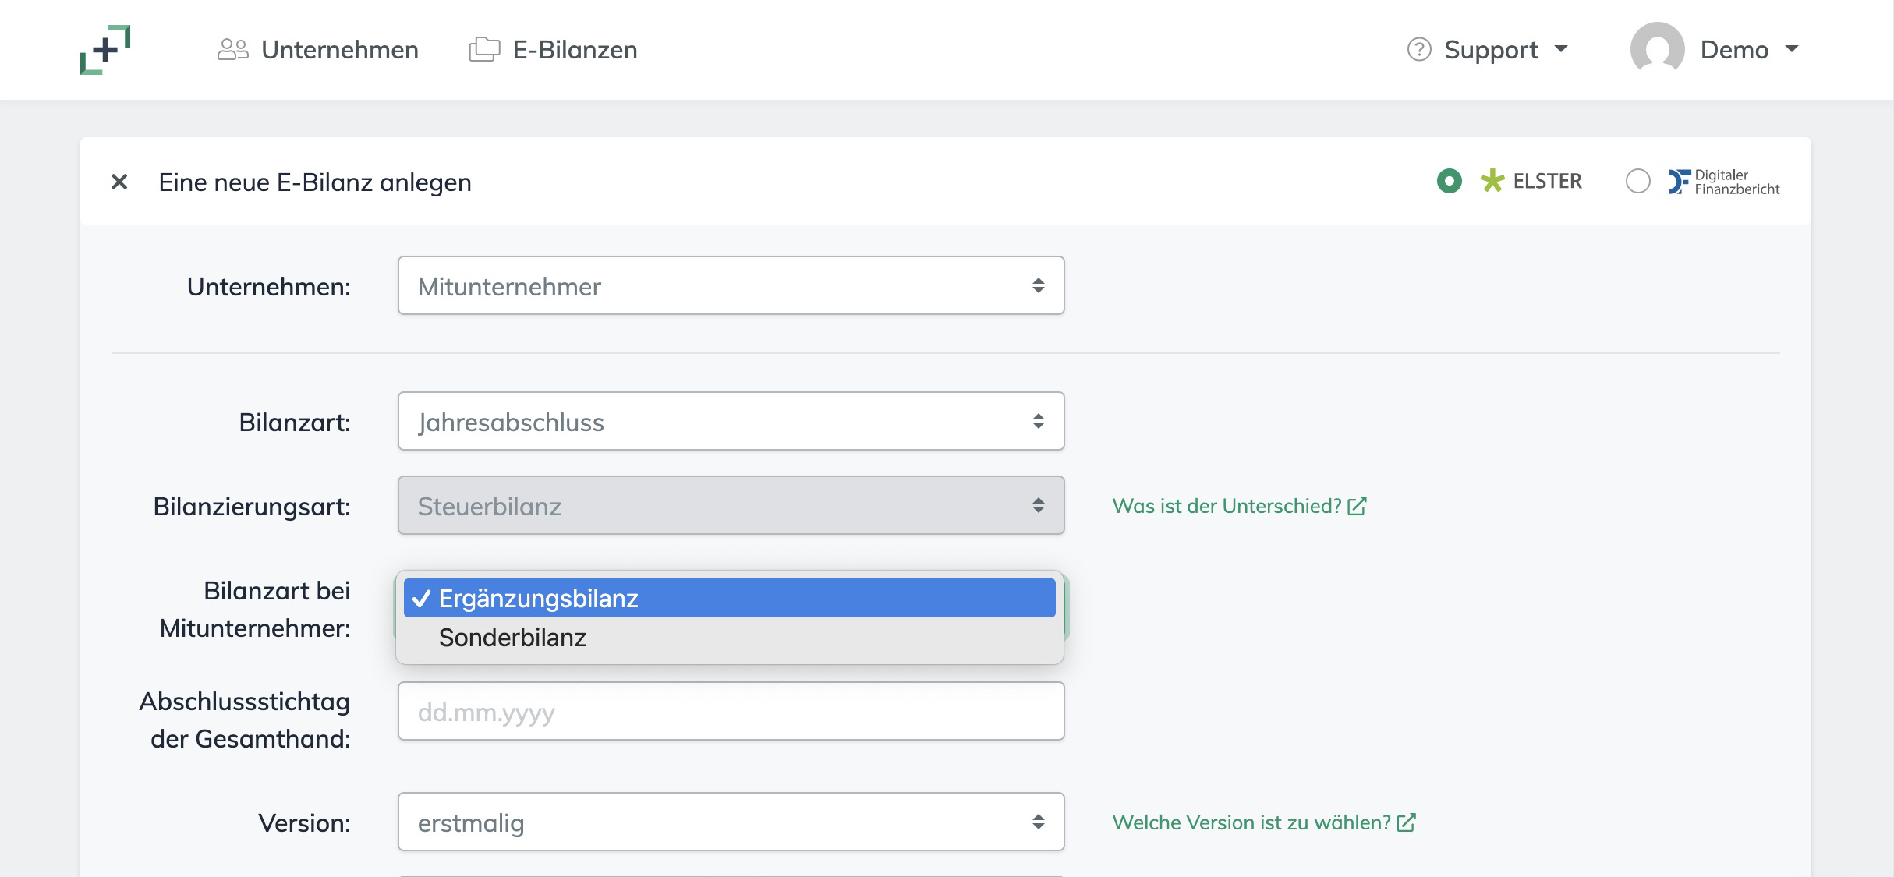Open the Unternehmen dropdown showing Mitunternehmer

point(731,286)
